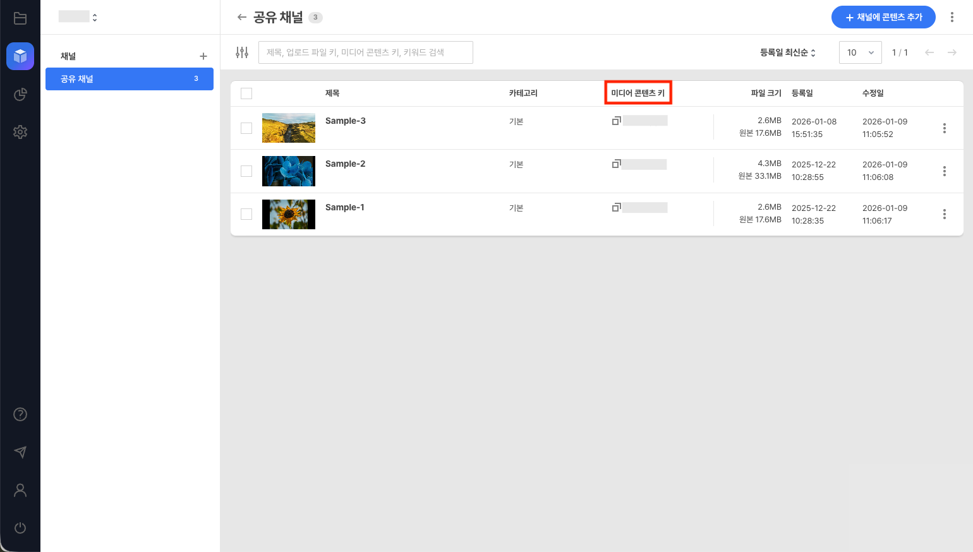973x552 pixels.
Task: Open the user profile icon
Action: point(20,490)
